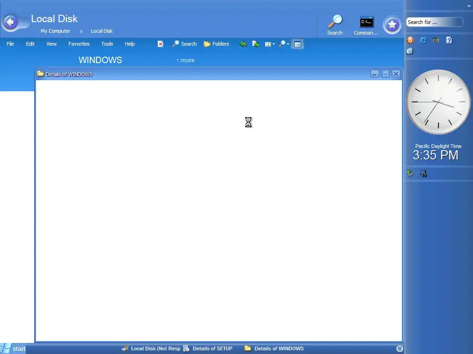The height and width of the screenshot is (354, 473).
Task: Click the WINDOWS folder heading
Action: (x=100, y=60)
